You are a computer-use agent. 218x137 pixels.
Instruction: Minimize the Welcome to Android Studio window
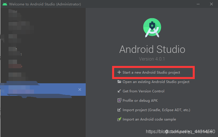click(x=196, y=4)
